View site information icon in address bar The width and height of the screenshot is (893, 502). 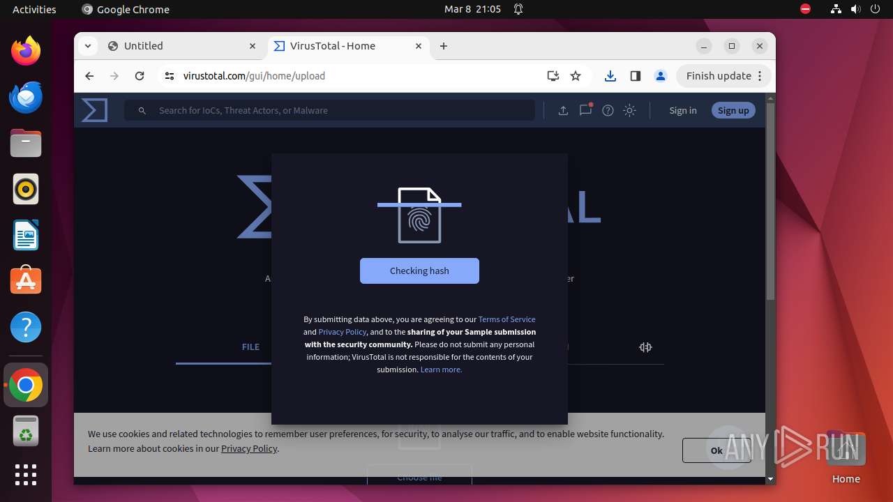pos(169,76)
